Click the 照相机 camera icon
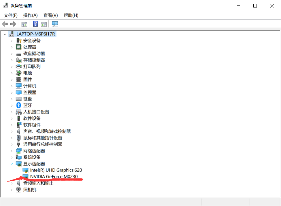Viewport: 281px width, 206px height. [18, 190]
